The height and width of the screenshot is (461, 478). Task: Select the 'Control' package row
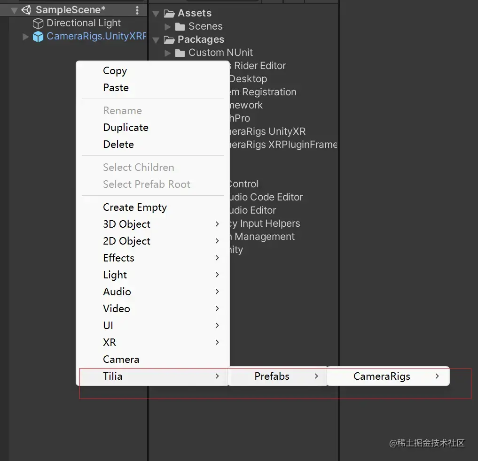243,184
